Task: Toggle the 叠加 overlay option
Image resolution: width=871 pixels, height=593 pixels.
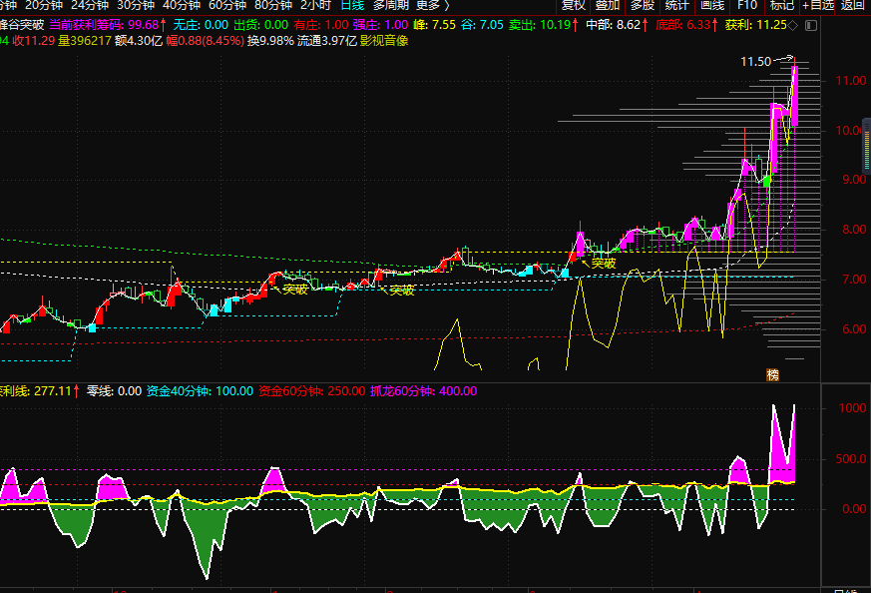Action: [608, 5]
